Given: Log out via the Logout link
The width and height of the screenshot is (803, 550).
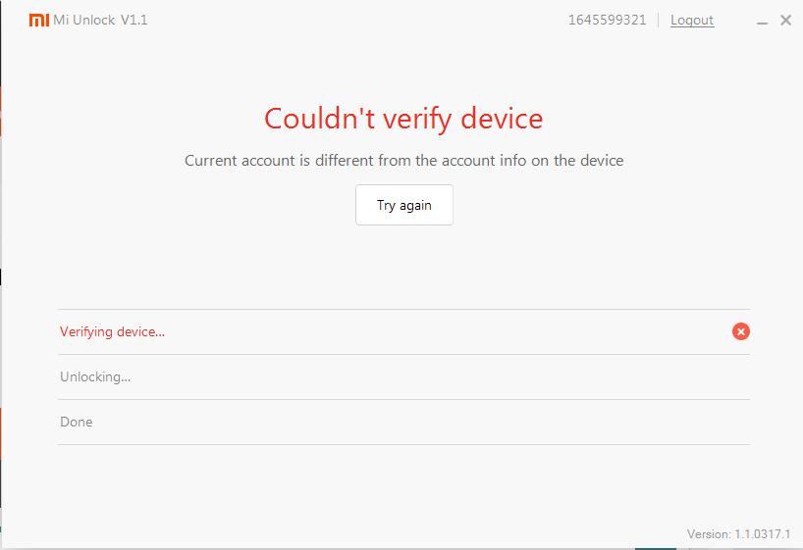Looking at the screenshot, I should click(x=692, y=21).
